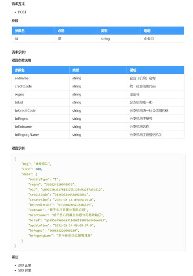Click the eid value in JSON example
Image resolution: width=193 pixels, height=276 pixels.
[x=72, y=190]
